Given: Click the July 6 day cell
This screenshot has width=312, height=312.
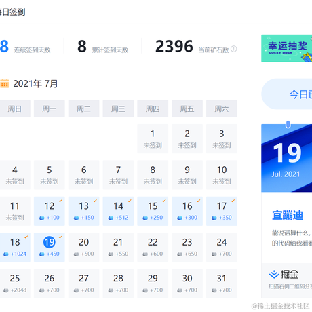Looking at the screenshot, I should pyautogui.click(x=83, y=175).
